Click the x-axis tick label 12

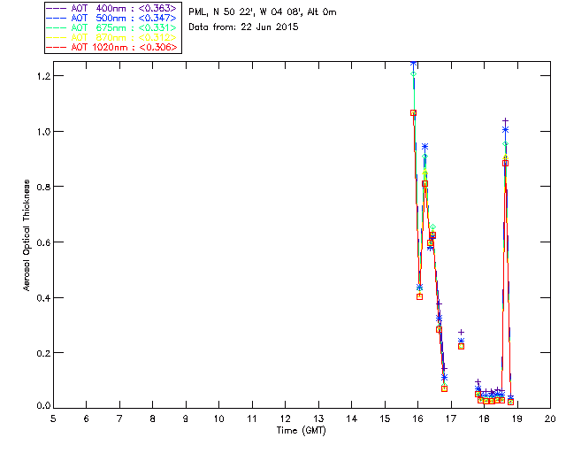tap(285, 418)
